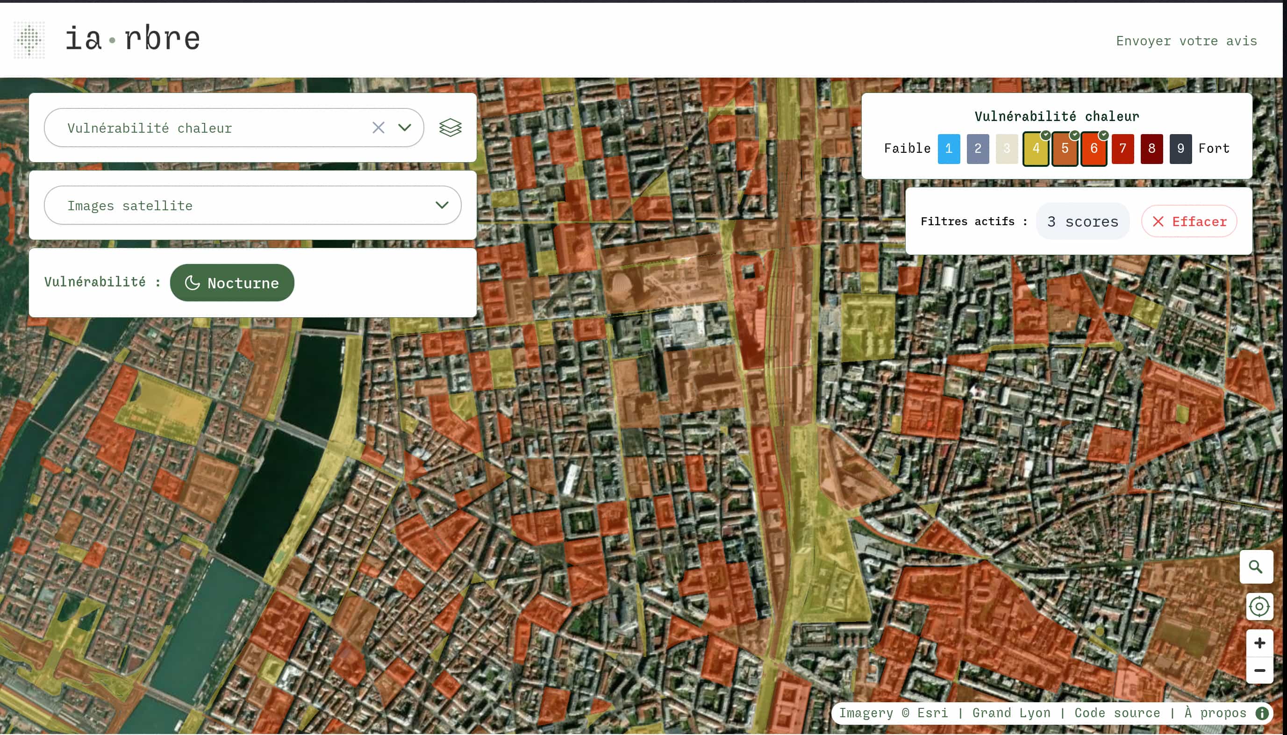Click the 3 scores filter badge
The image size is (1287, 735).
click(x=1083, y=221)
